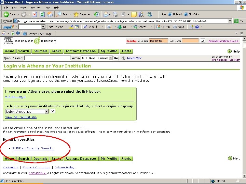246x184 pixels.
Task: Open the Tools menu
Action: coord(47,7)
